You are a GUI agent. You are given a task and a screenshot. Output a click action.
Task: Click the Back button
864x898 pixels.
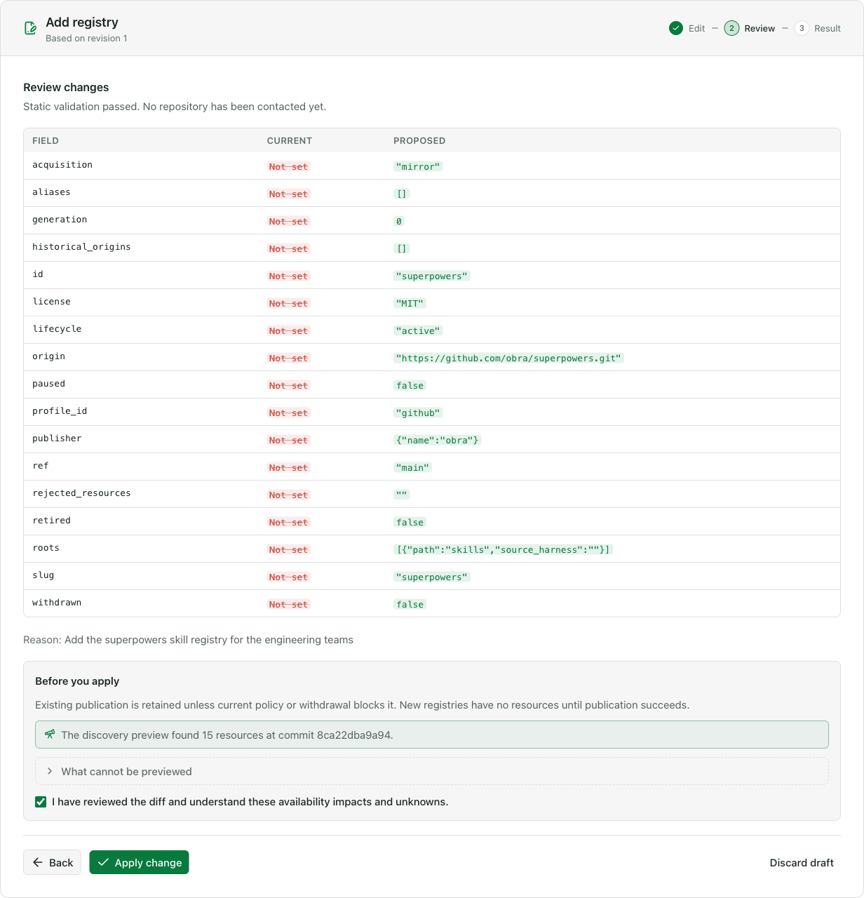point(52,862)
